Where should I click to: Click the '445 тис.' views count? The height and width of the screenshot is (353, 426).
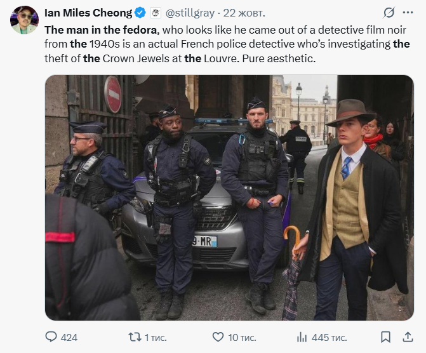(329, 337)
